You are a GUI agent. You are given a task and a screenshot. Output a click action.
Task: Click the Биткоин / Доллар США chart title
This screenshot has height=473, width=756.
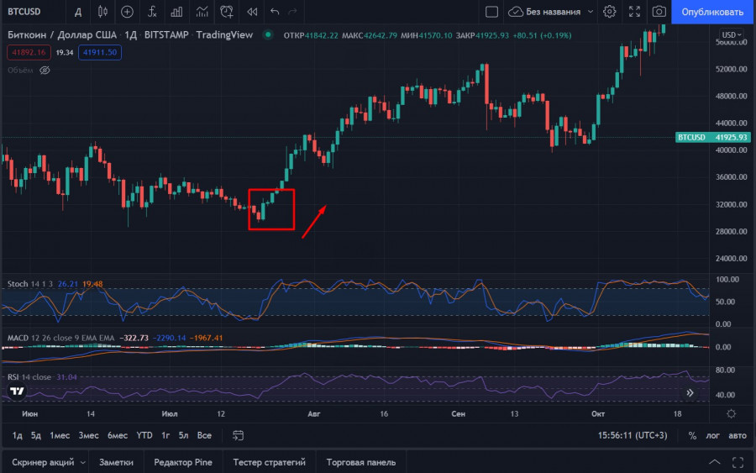[61, 34]
